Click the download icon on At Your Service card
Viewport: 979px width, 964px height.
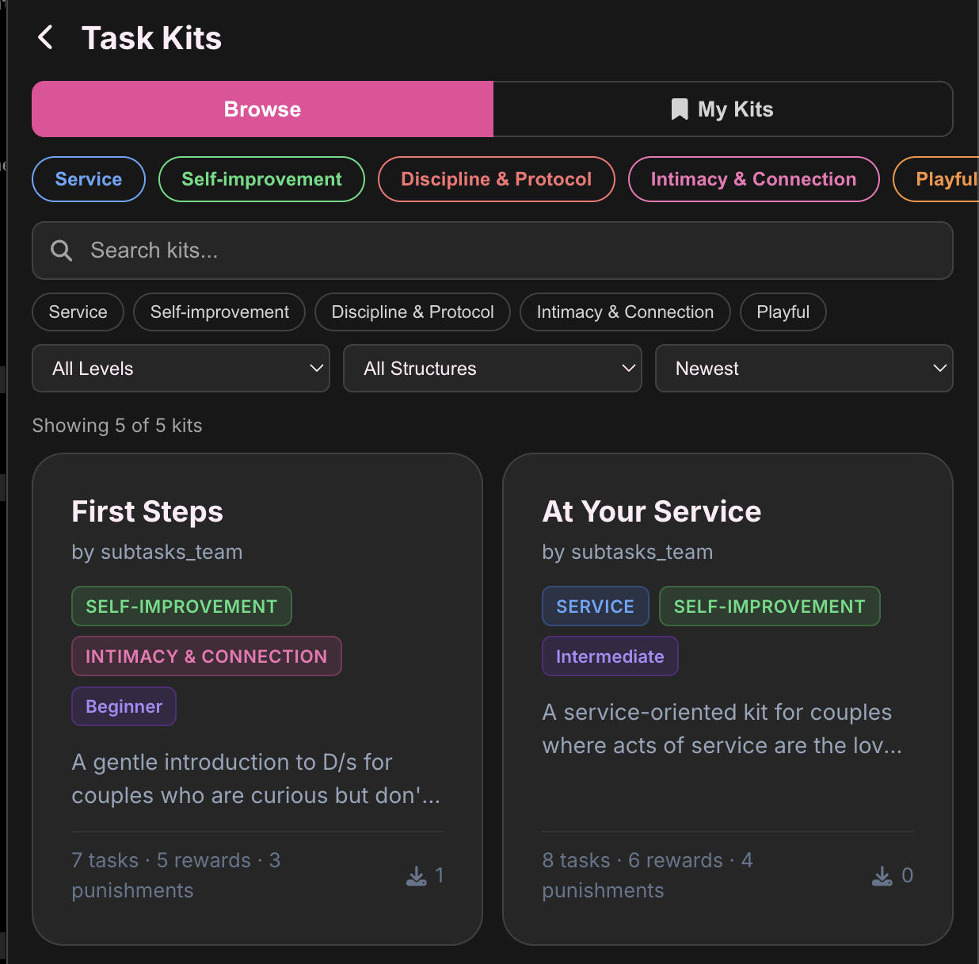881,876
